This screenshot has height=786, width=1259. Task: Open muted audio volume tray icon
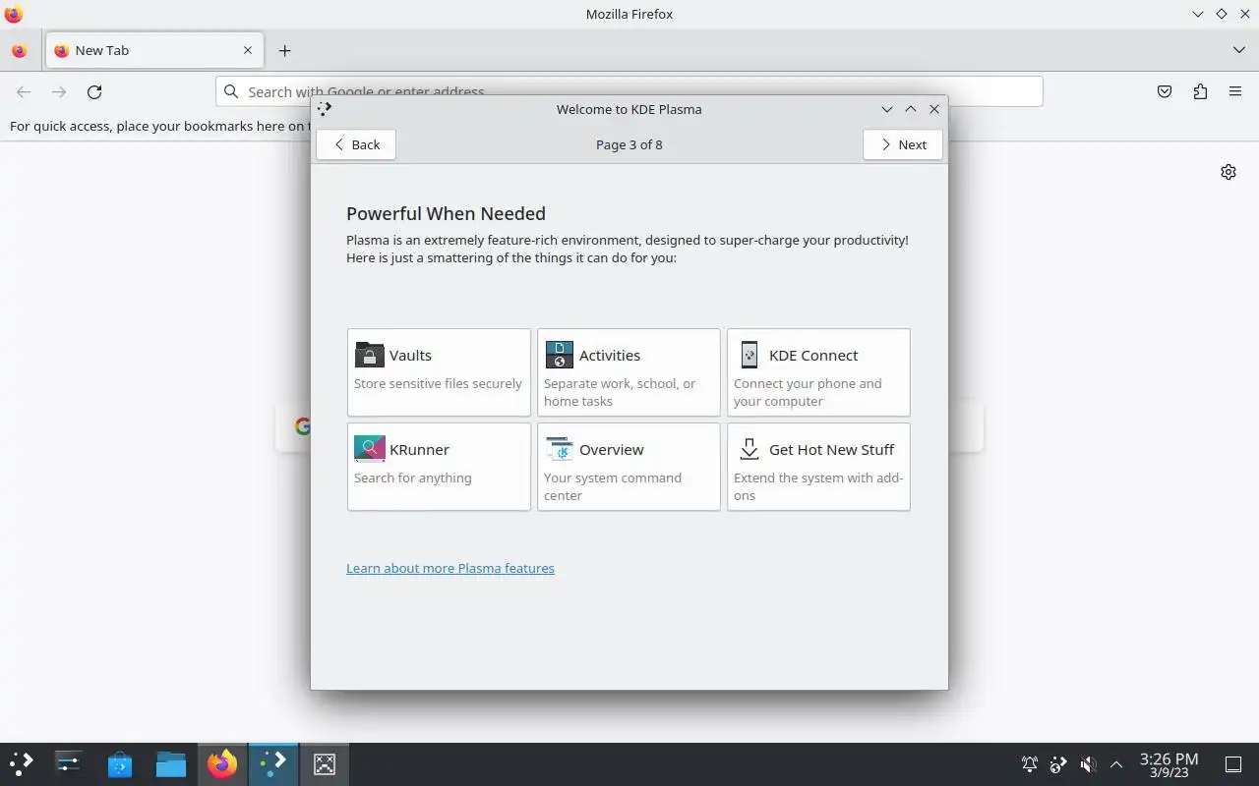click(x=1088, y=763)
